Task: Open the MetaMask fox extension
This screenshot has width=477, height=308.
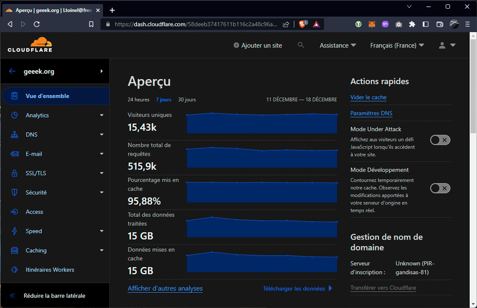Action: (x=372, y=24)
